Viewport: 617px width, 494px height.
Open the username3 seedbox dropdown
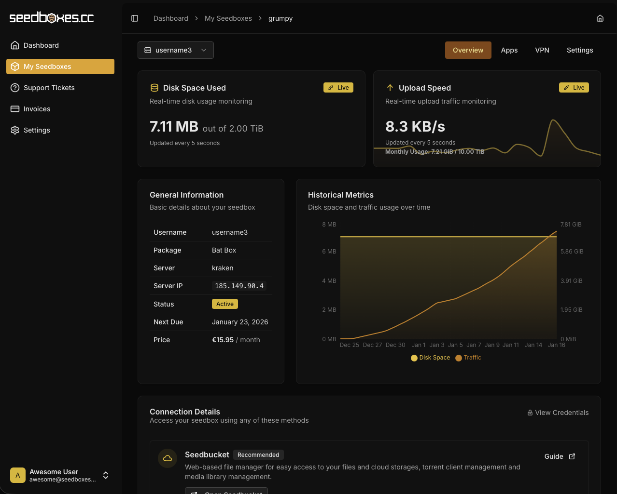pyautogui.click(x=176, y=50)
